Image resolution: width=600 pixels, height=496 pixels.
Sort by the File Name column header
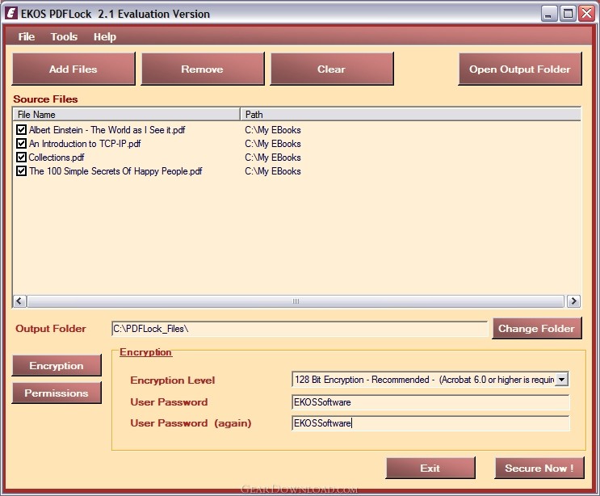coord(127,115)
